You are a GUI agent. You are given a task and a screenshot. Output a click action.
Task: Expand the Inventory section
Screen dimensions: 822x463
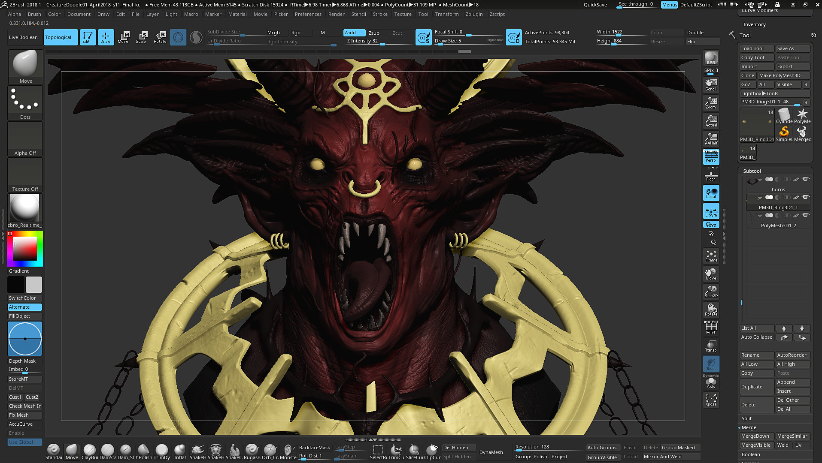(x=754, y=24)
